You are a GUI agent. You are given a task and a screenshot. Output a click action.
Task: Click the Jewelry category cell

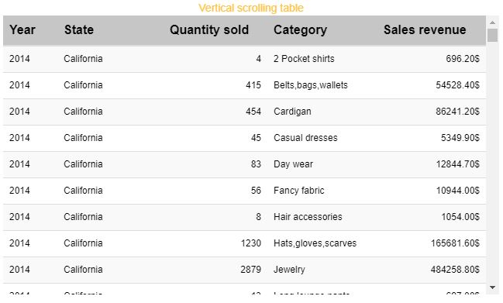pyautogui.click(x=289, y=270)
